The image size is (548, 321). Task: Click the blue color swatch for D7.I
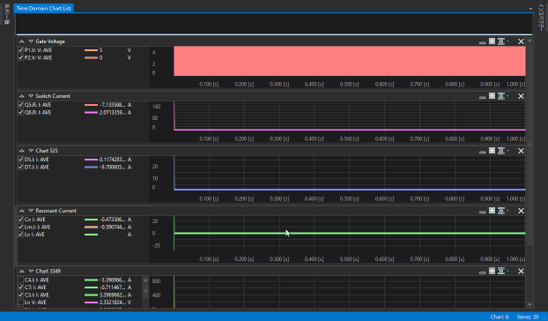click(91, 168)
